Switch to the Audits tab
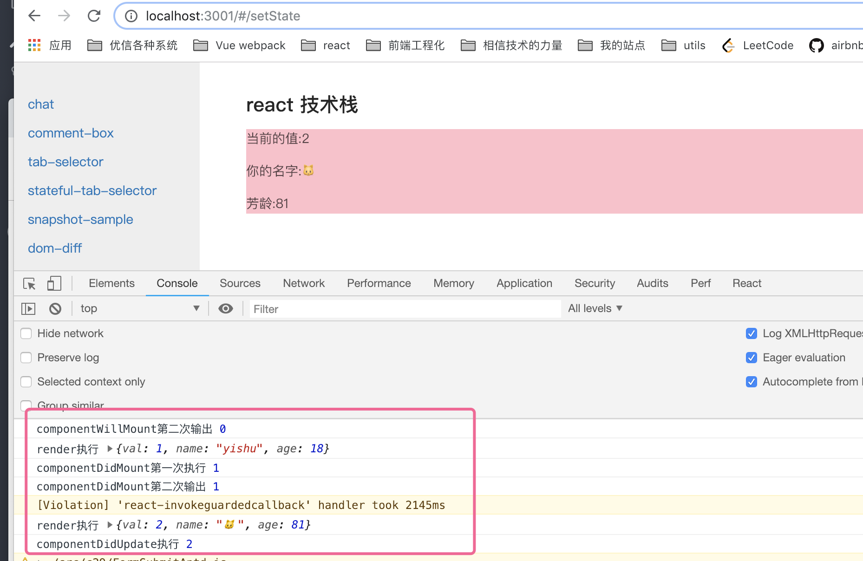The height and width of the screenshot is (561, 863). (653, 283)
